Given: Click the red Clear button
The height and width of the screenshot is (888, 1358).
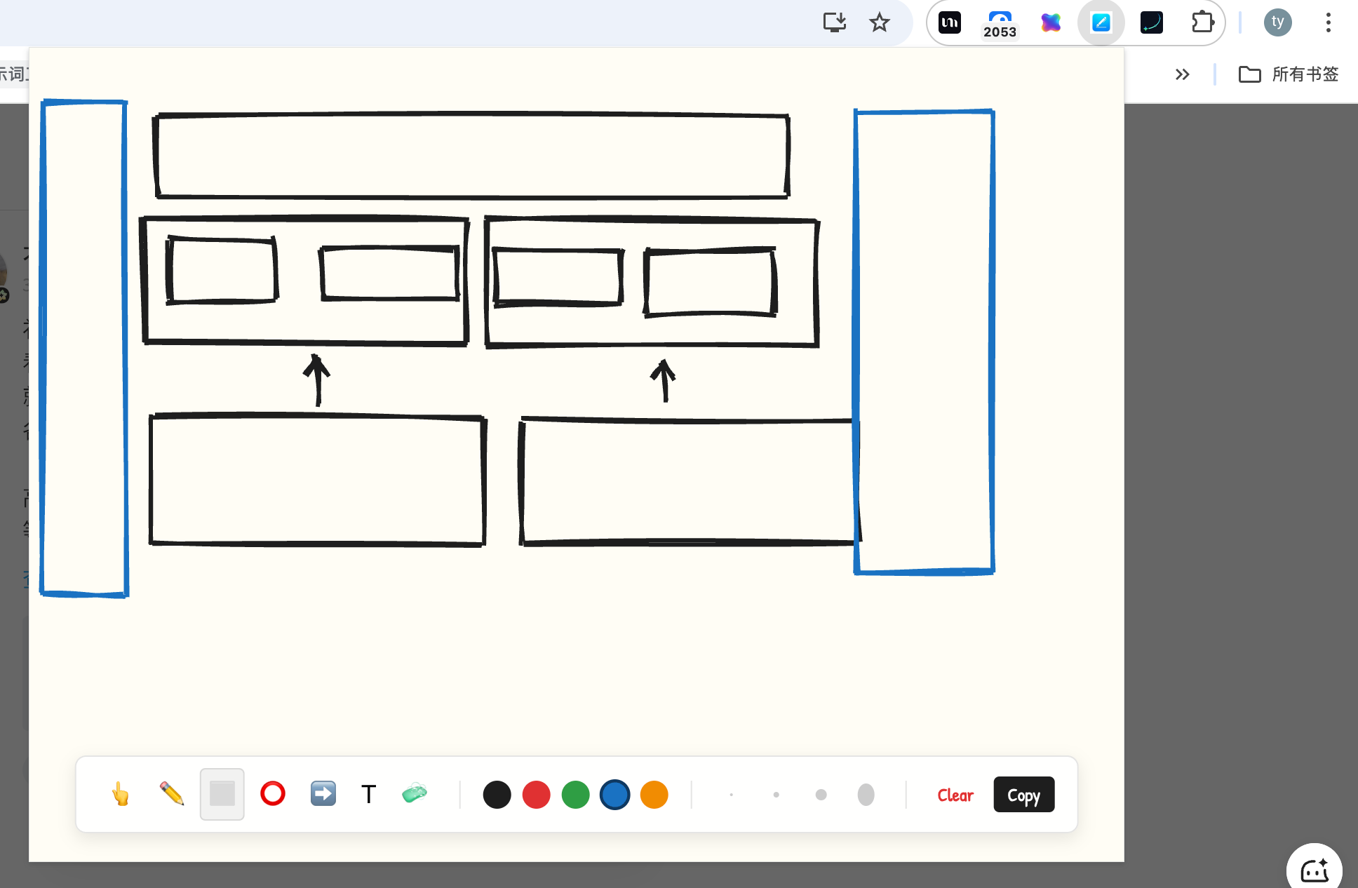Looking at the screenshot, I should click(x=955, y=795).
